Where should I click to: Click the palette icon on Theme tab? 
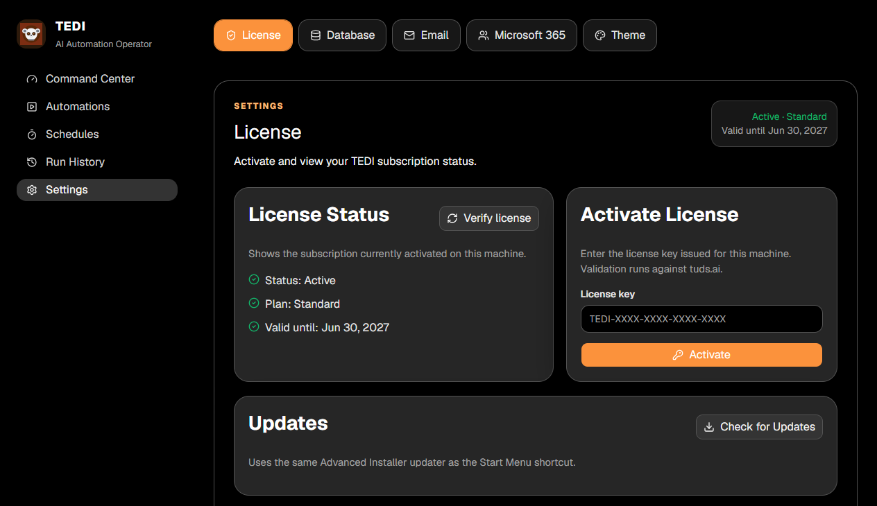click(x=600, y=35)
